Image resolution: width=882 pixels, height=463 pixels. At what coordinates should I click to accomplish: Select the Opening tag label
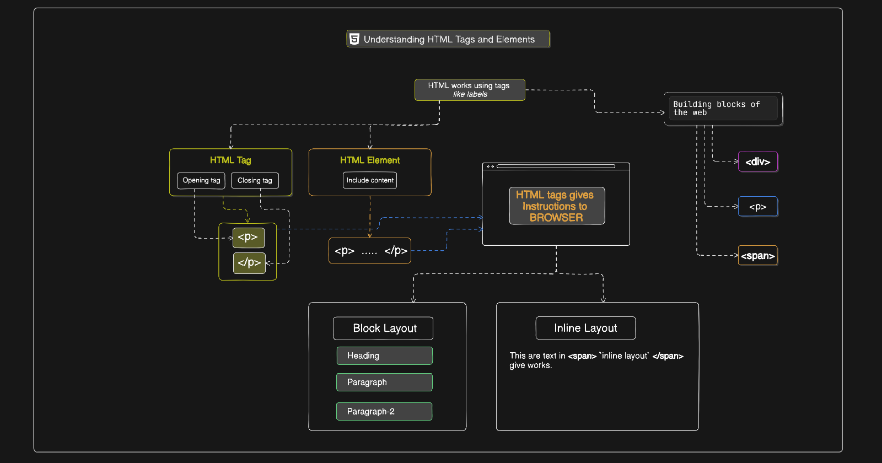201,180
